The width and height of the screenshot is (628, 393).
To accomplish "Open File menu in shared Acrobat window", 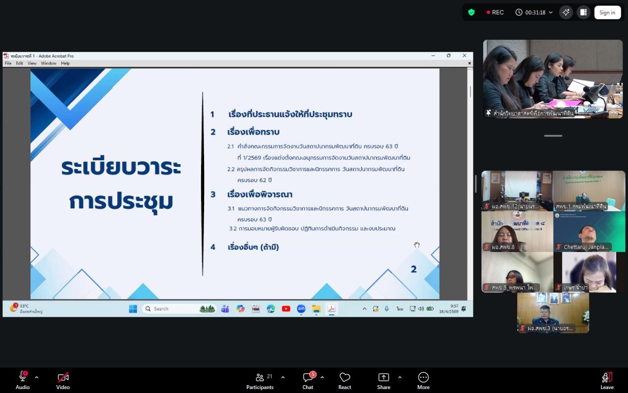I will [x=8, y=63].
